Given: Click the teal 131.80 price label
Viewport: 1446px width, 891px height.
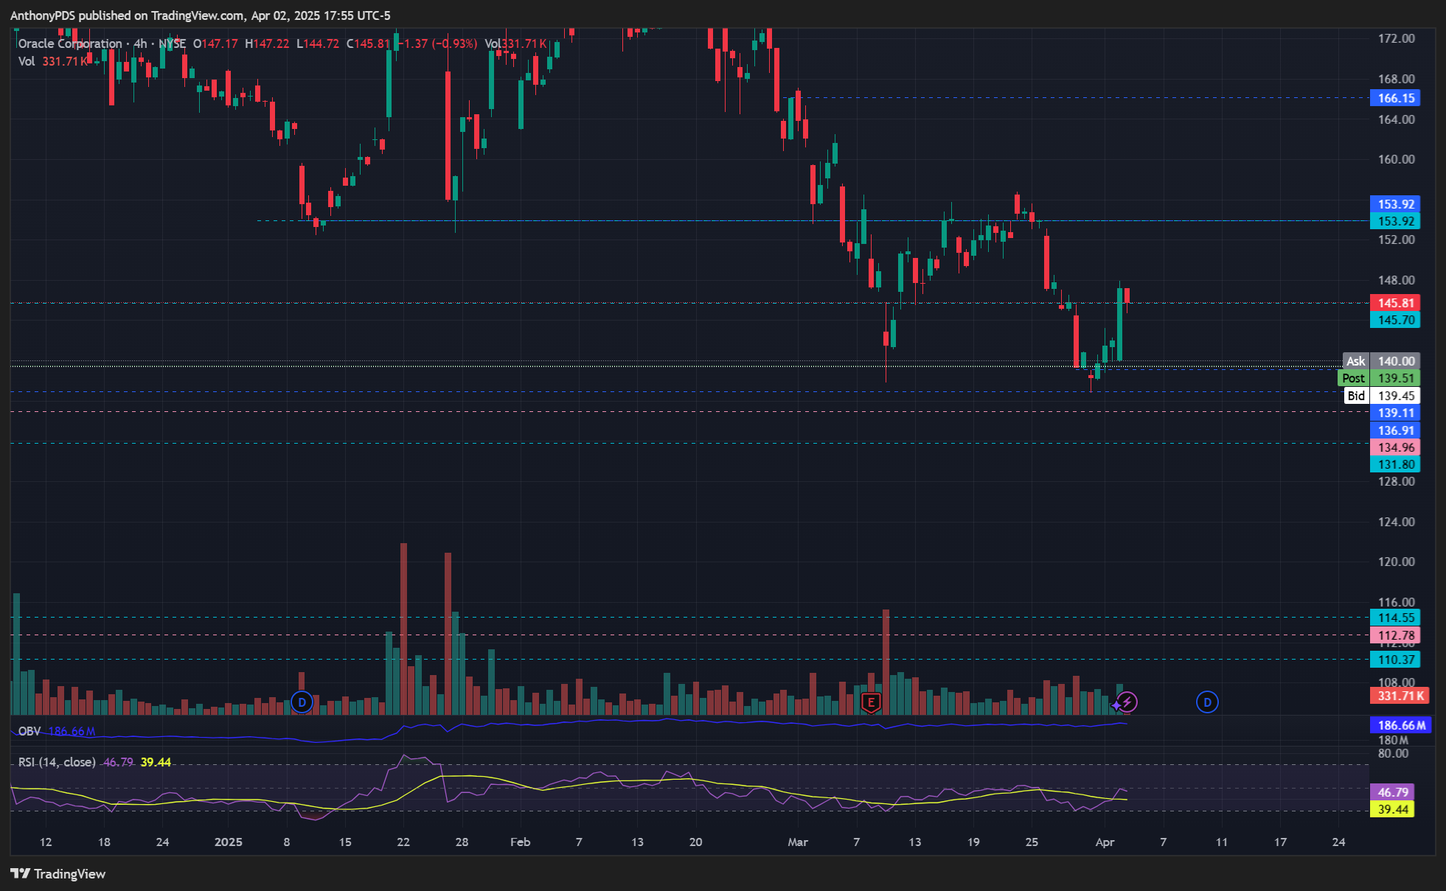Looking at the screenshot, I should (1395, 464).
